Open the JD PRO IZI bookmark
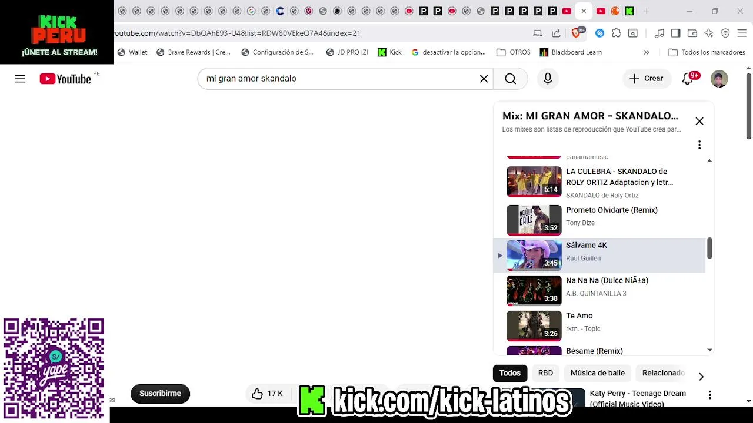753x423 pixels. tap(347, 52)
